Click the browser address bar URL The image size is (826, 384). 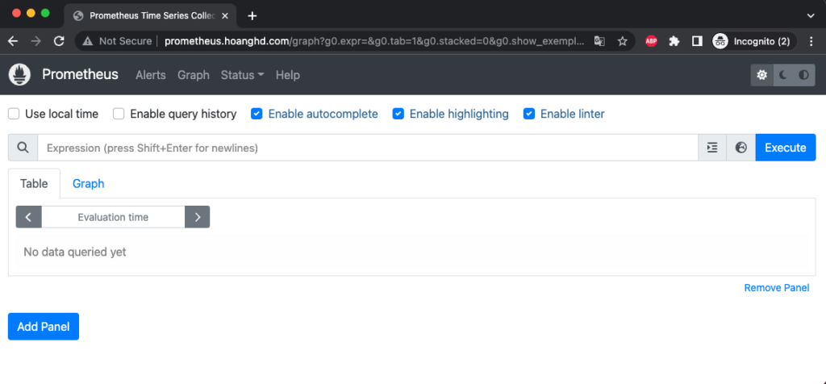(374, 41)
